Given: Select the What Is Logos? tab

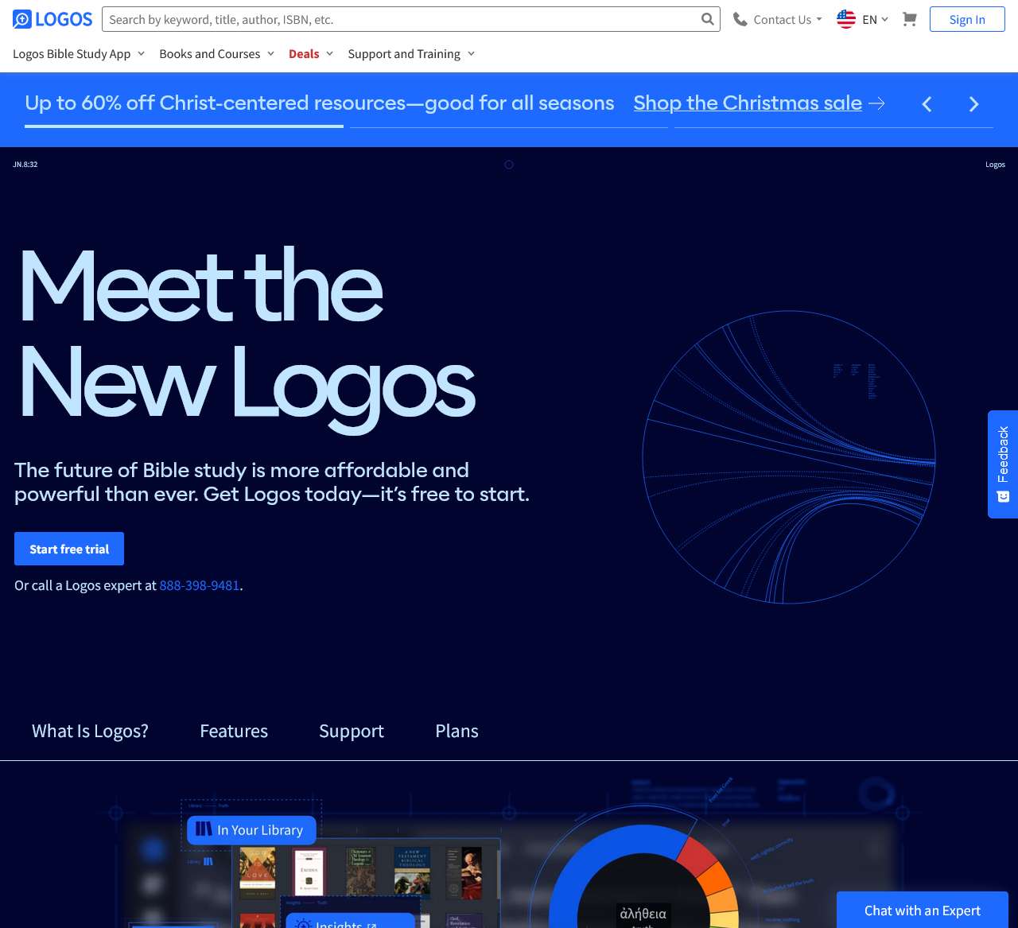Looking at the screenshot, I should (90, 731).
